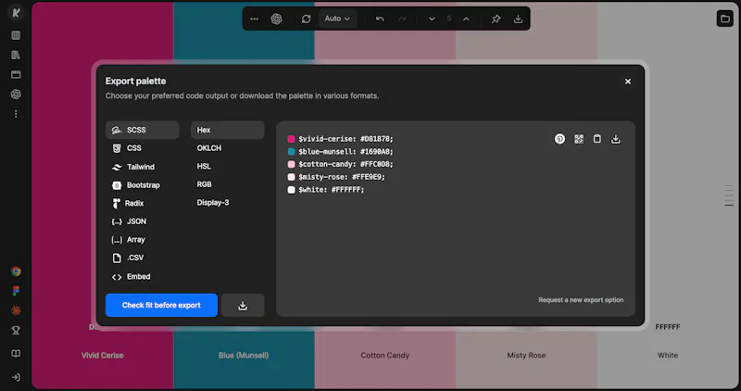Select the .CSV export format
Viewport: 741px width, 391px height.
pos(143,258)
